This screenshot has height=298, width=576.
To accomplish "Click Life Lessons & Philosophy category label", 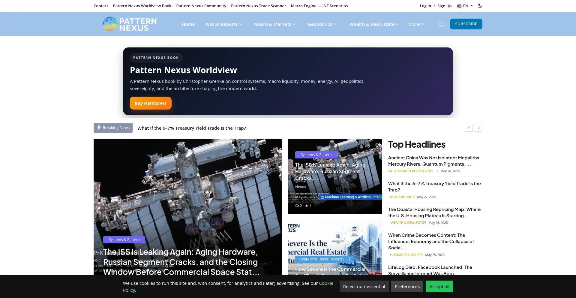I will [x=413, y=171].
